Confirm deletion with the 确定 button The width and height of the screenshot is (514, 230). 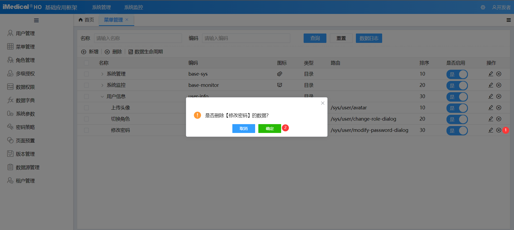coord(269,129)
